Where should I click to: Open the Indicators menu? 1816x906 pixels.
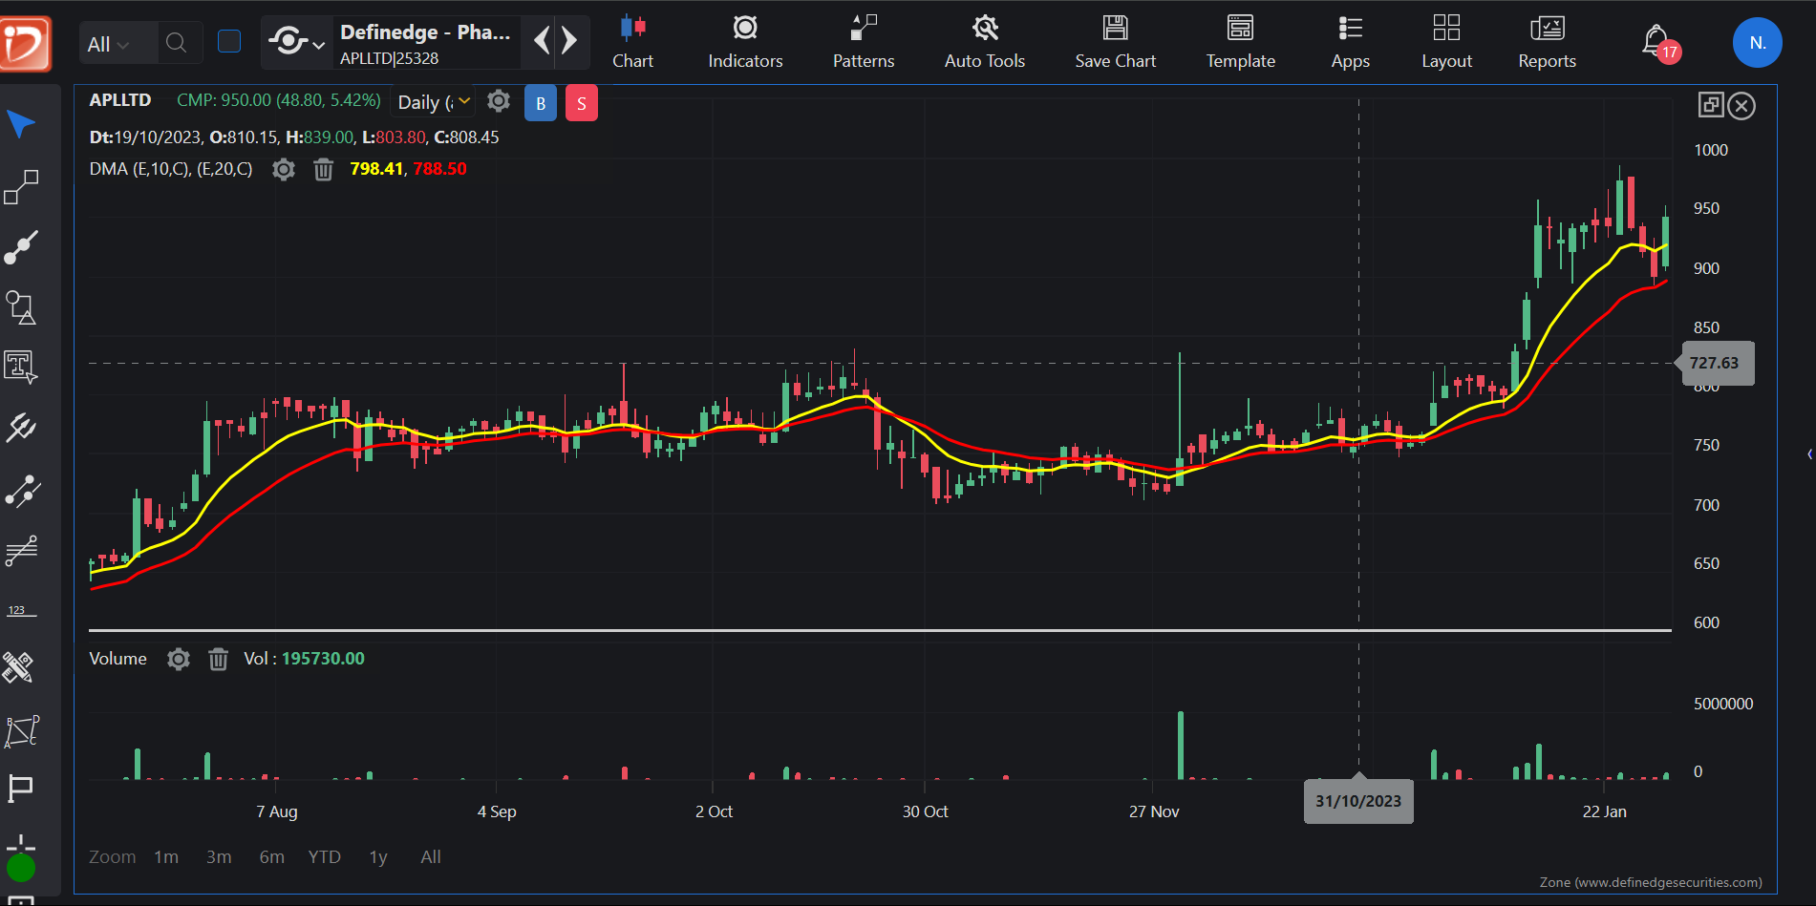[745, 42]
